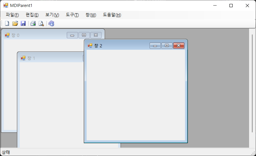This screenshot has width=256, height=156.
Task: Minimize the 창 2 child window
Action: pyautogui.click(x=155, y=46)
